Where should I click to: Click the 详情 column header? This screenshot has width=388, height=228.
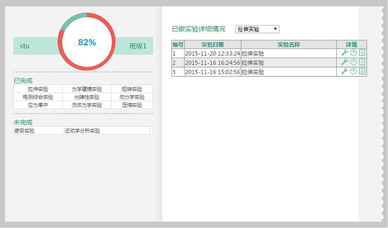pos(352,45)
